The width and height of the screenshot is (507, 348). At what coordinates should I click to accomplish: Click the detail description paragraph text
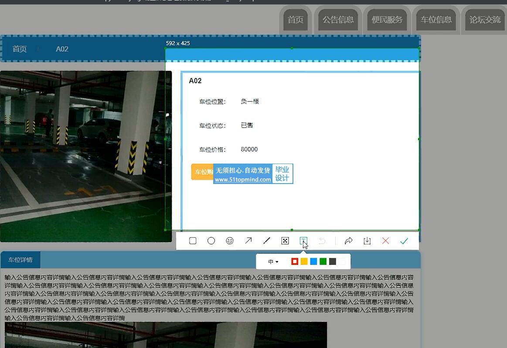(x=209, y=298)
